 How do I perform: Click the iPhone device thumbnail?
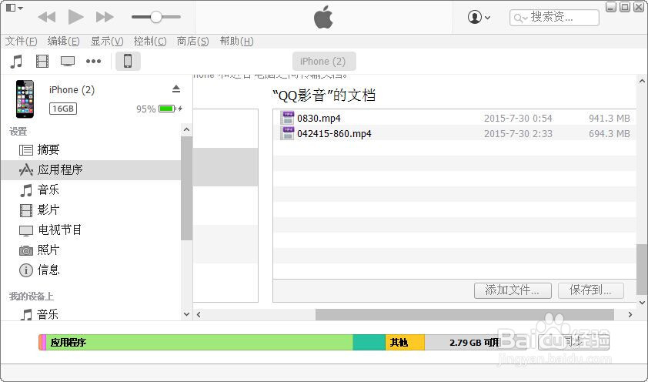(25, 99)
